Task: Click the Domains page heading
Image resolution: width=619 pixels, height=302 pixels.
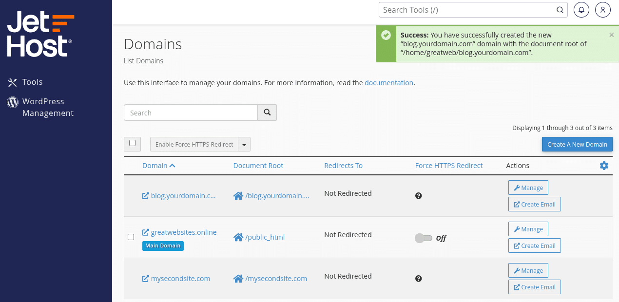Action: [153, 44]
